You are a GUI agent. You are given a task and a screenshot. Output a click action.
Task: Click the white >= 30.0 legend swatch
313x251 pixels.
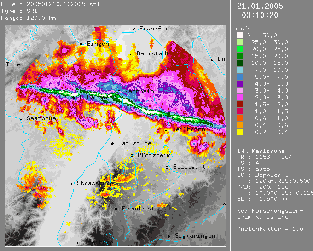(240, 35)
